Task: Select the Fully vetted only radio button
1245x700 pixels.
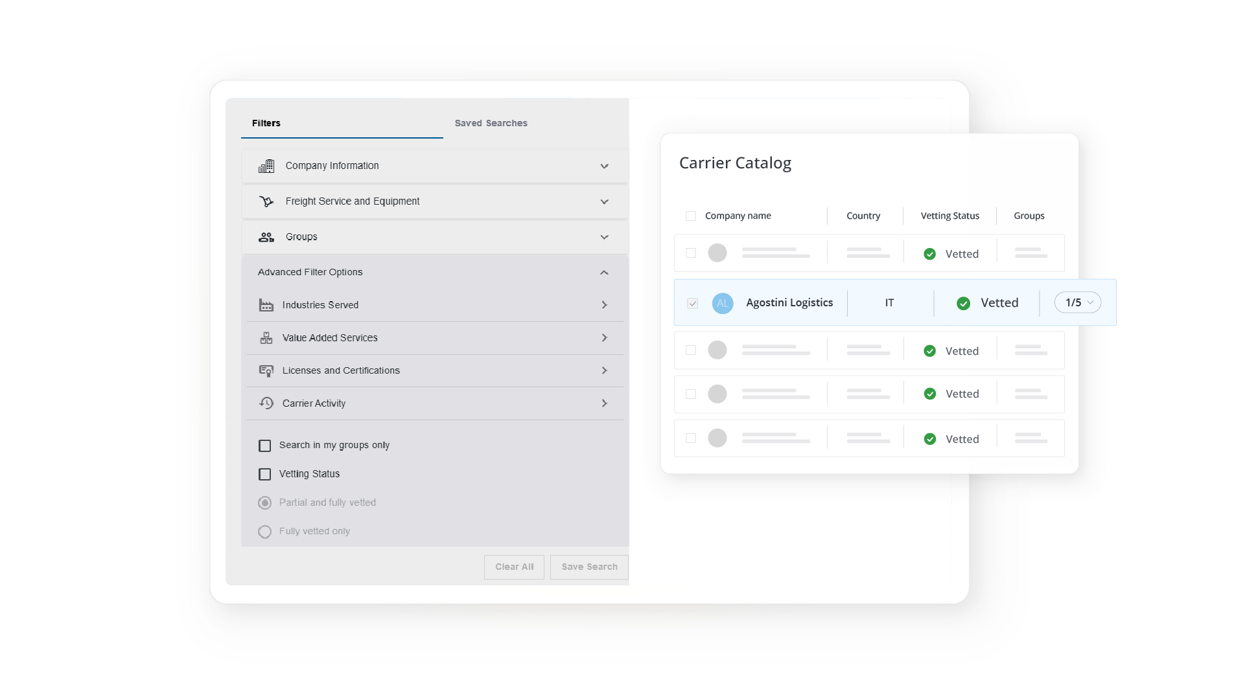Action: pyautogui.click(x=265, y=532)
